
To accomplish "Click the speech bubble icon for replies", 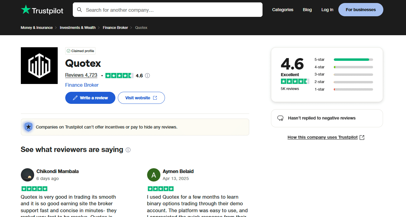I will (280, 118).
